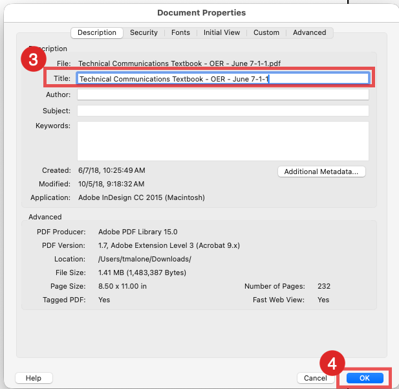Confirm changes with the OK button
The width and height of the screenshot is (399, 389).
pyautogui.click(x=365, y=378)
